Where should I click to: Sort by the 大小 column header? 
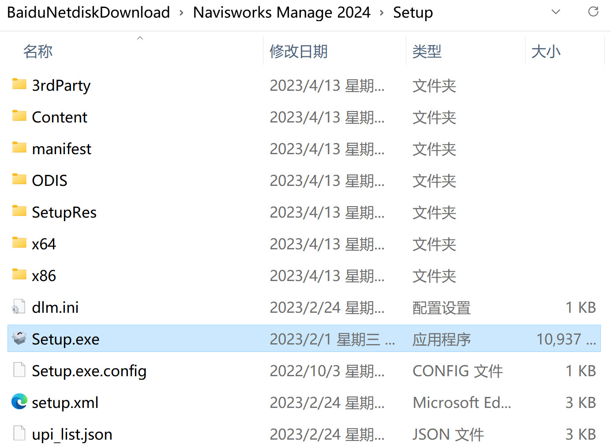546,52
